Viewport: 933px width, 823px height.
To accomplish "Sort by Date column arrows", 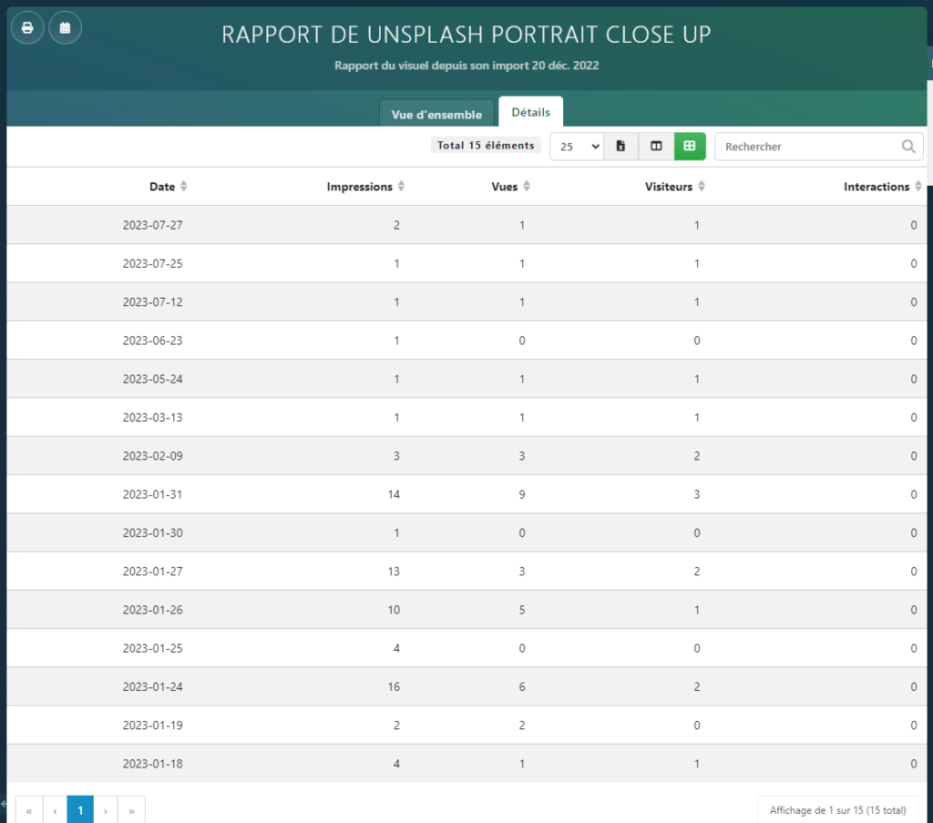I will click(183, 187).
